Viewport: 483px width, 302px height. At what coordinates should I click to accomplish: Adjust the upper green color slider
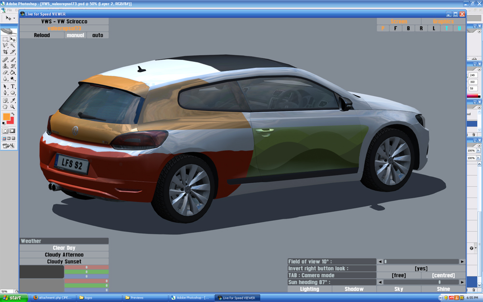point(86,272)
